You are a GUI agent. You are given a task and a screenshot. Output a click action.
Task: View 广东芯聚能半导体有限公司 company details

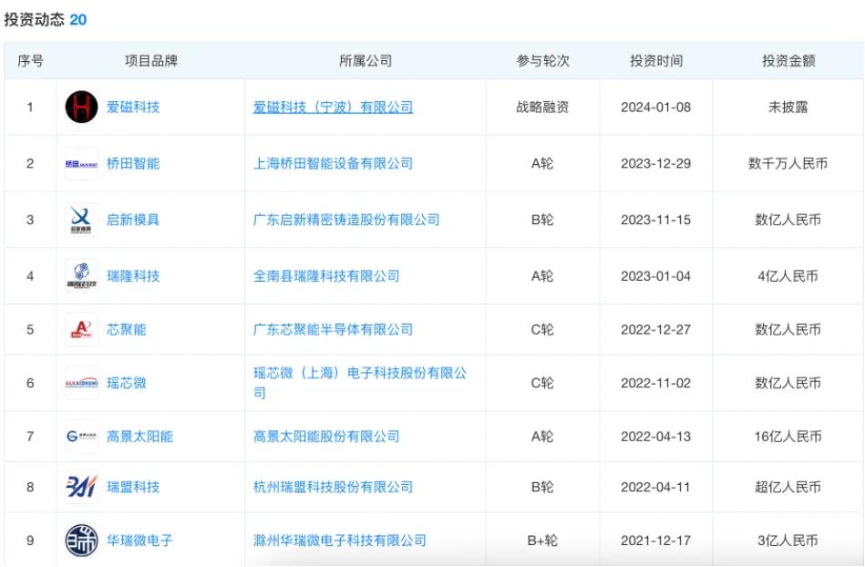[x=334, y=329]
